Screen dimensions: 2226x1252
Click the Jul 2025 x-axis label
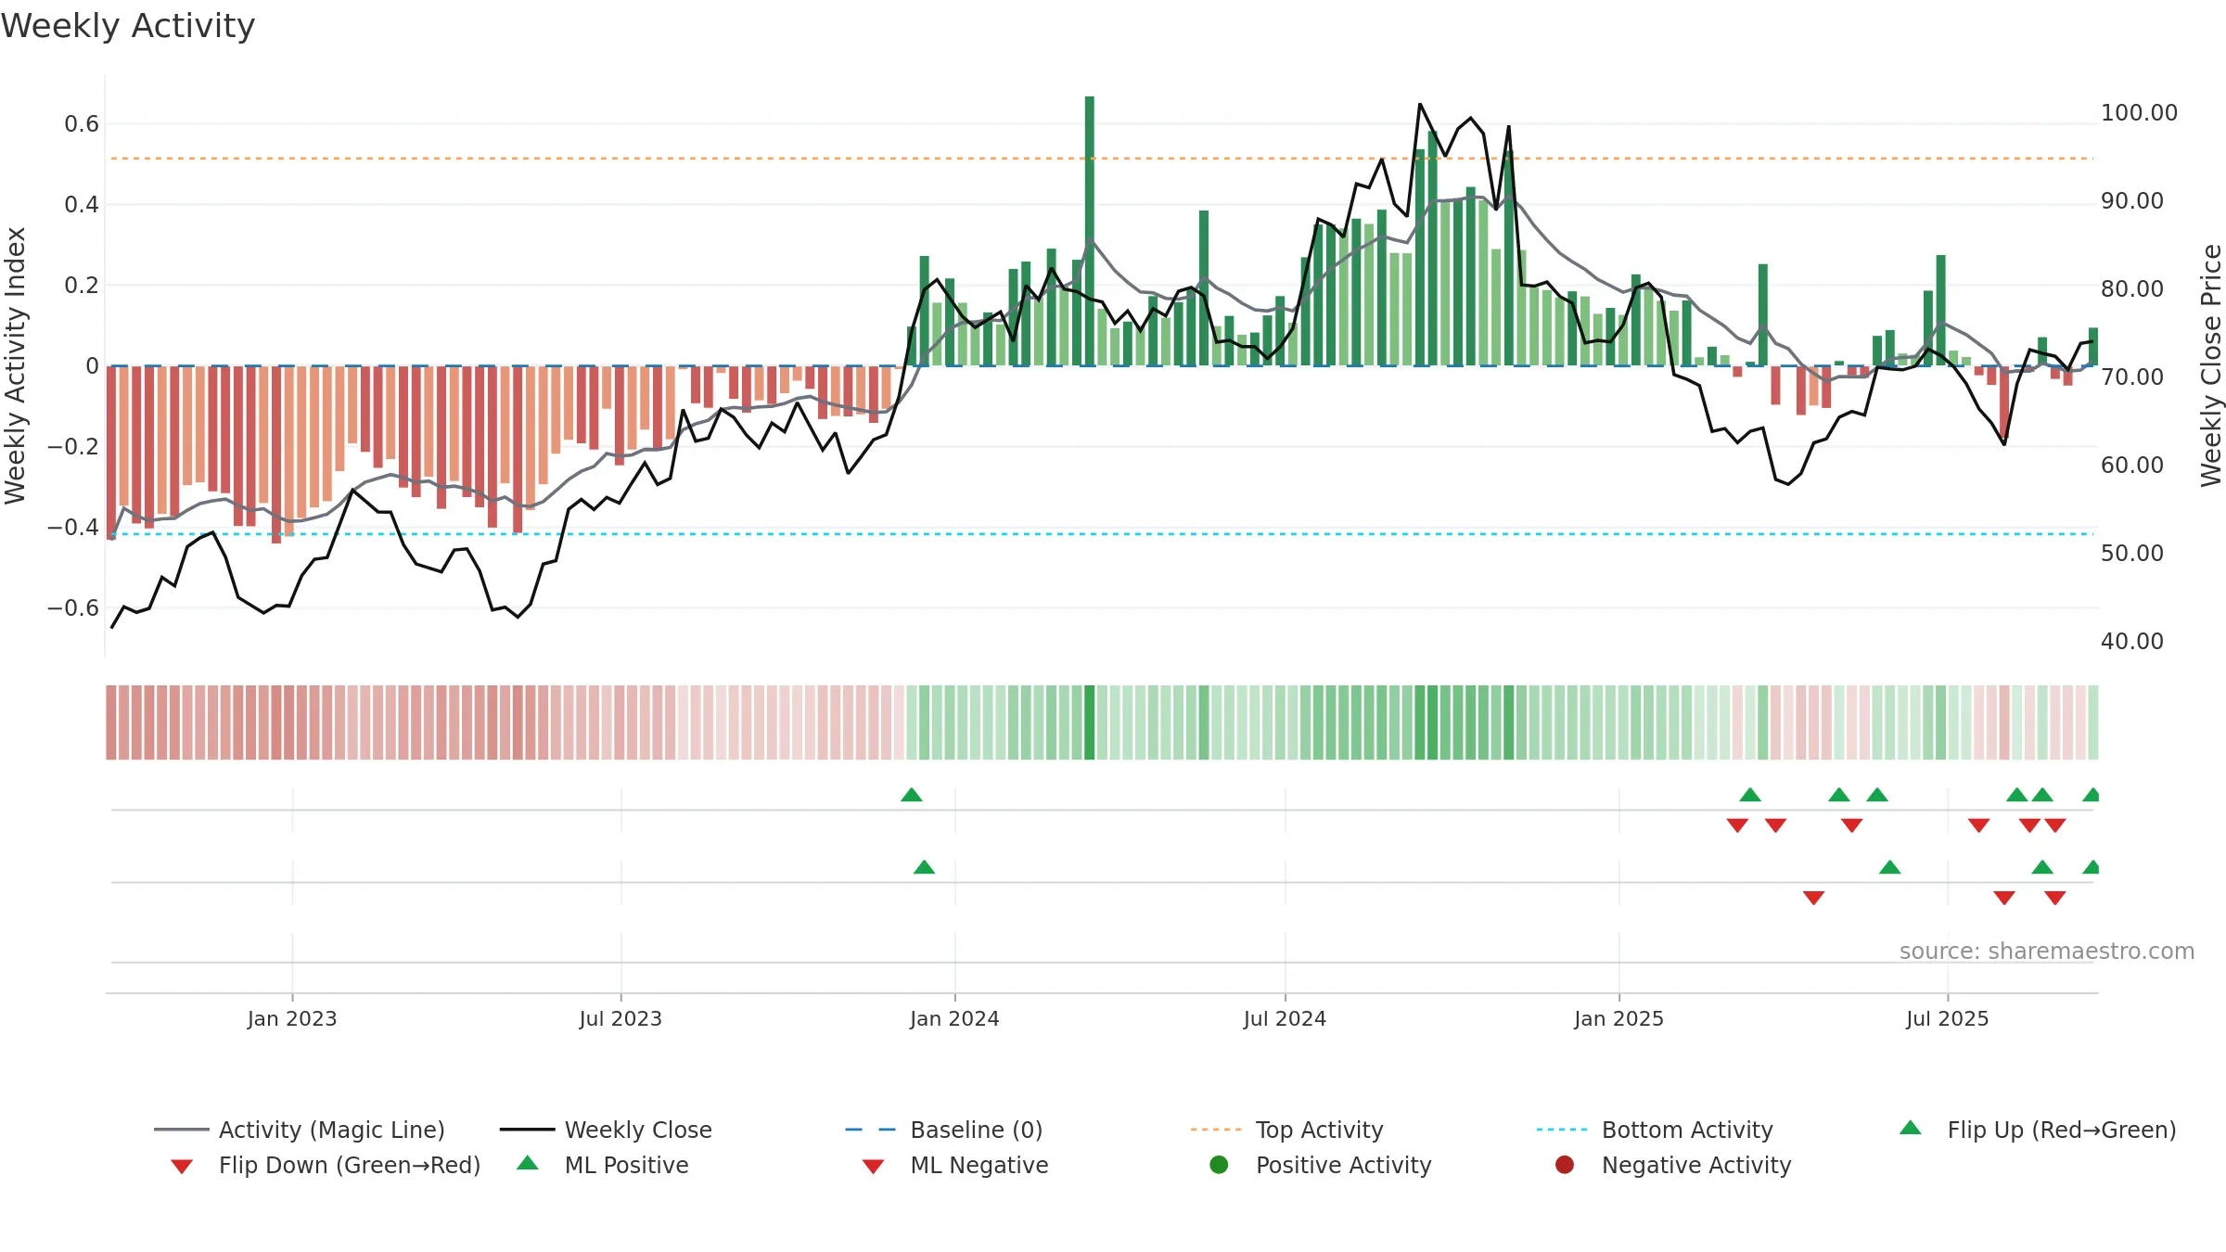click(1948, 1018)
